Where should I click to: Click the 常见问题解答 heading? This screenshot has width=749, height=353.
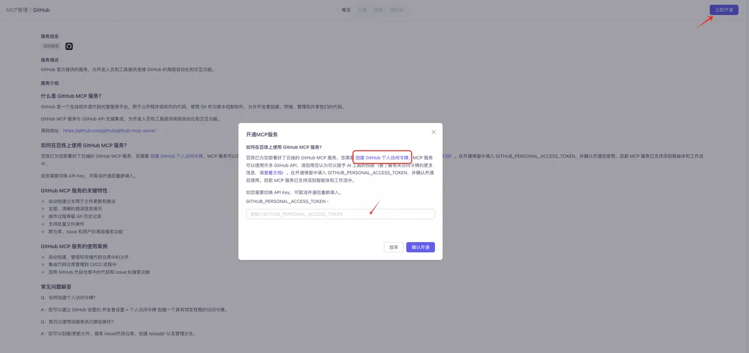tap(56, 287)
